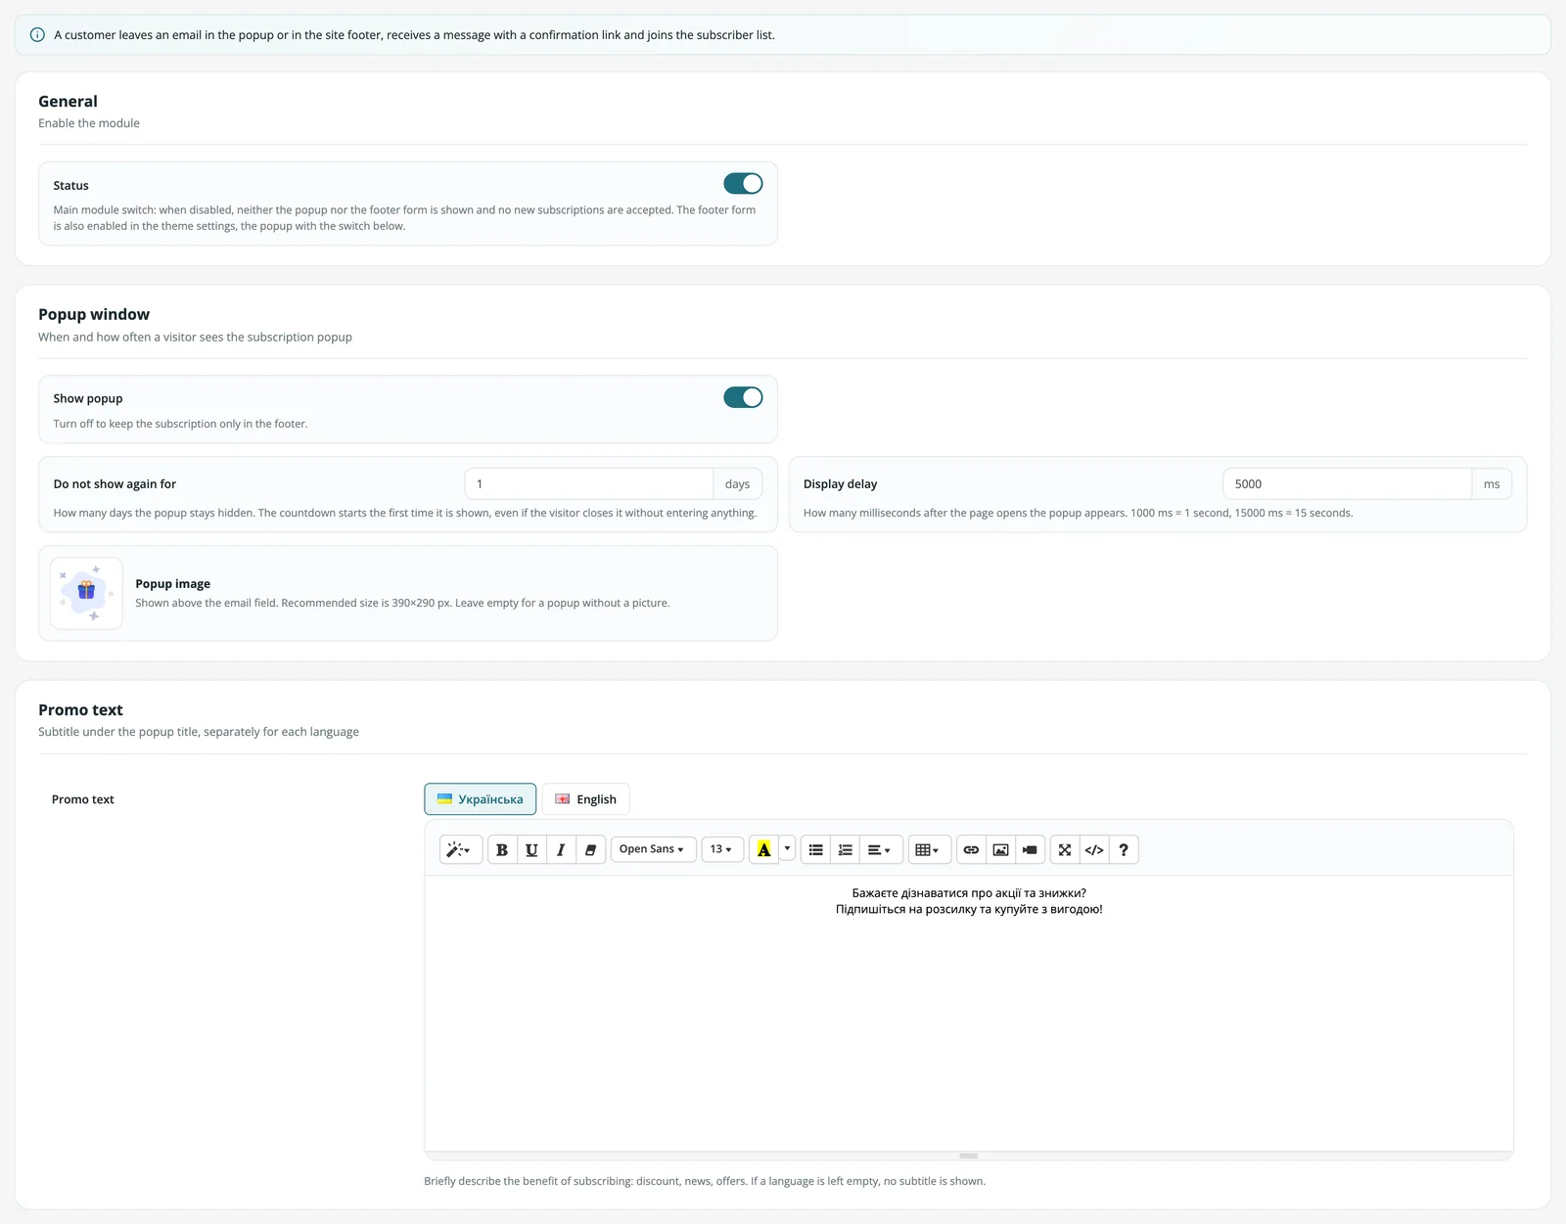Click the editor resize handle bar
This screenshot has width=1566, height=1224.
969,1156
